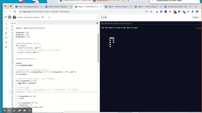Open the Settings gear in sidebar
Image resolution: width=202 pixels, height=113 pixels.
point(6,47)
